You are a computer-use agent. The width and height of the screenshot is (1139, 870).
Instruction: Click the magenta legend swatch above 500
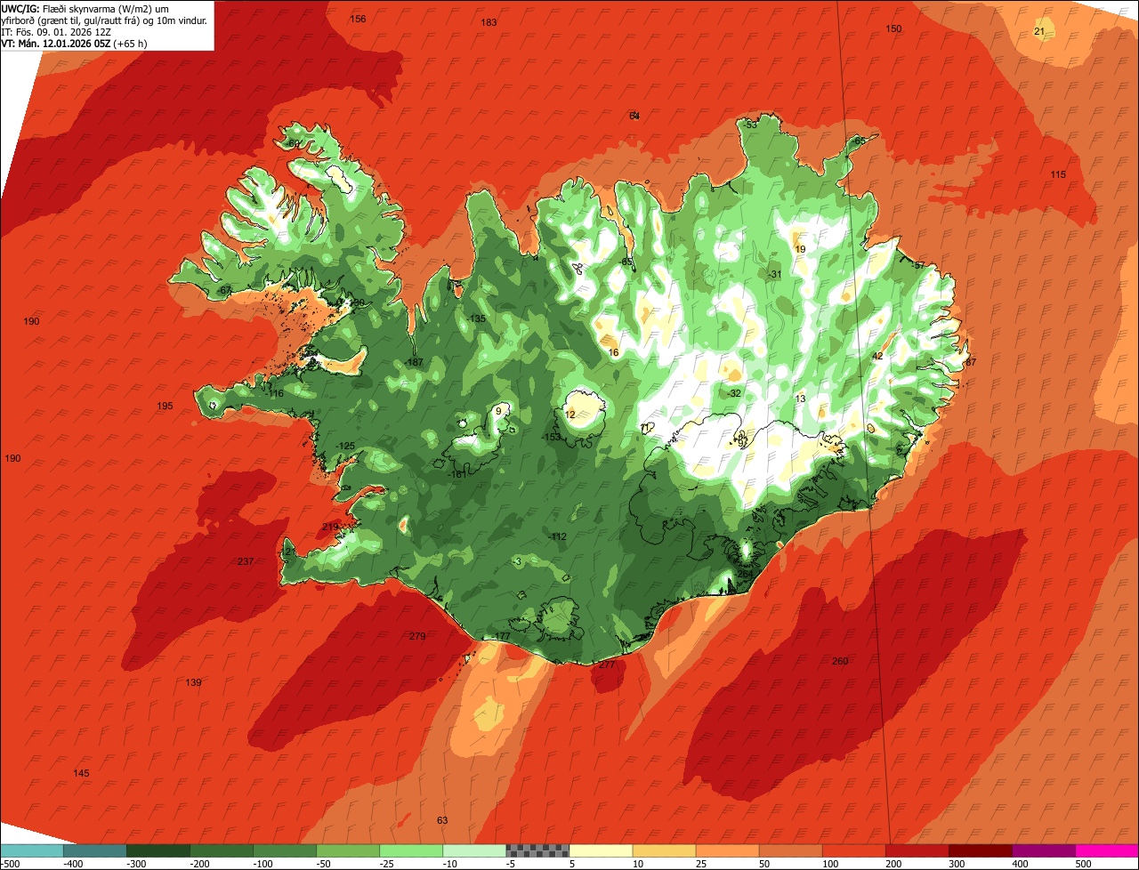(1107, 850)
